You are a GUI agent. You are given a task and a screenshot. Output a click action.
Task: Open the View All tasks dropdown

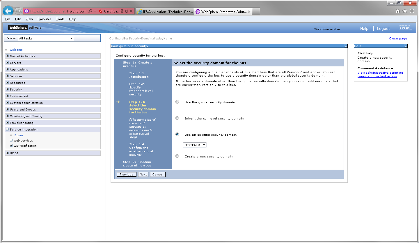[x=46, y=38]
